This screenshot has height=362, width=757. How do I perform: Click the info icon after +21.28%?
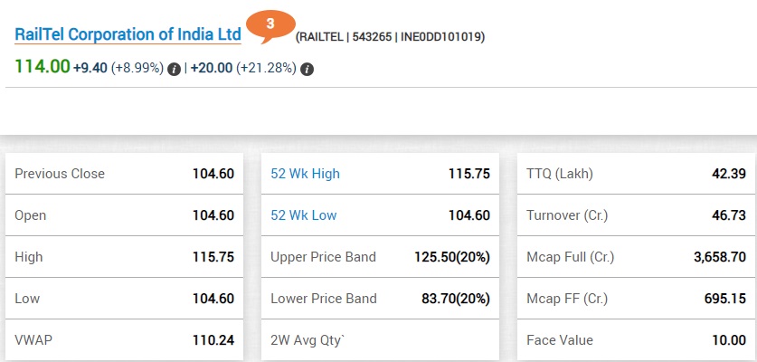coord(307,68)
